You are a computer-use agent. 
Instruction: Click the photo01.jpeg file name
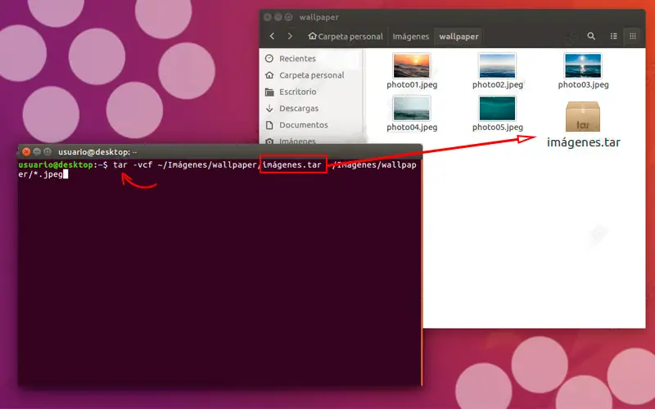point(412,85)
